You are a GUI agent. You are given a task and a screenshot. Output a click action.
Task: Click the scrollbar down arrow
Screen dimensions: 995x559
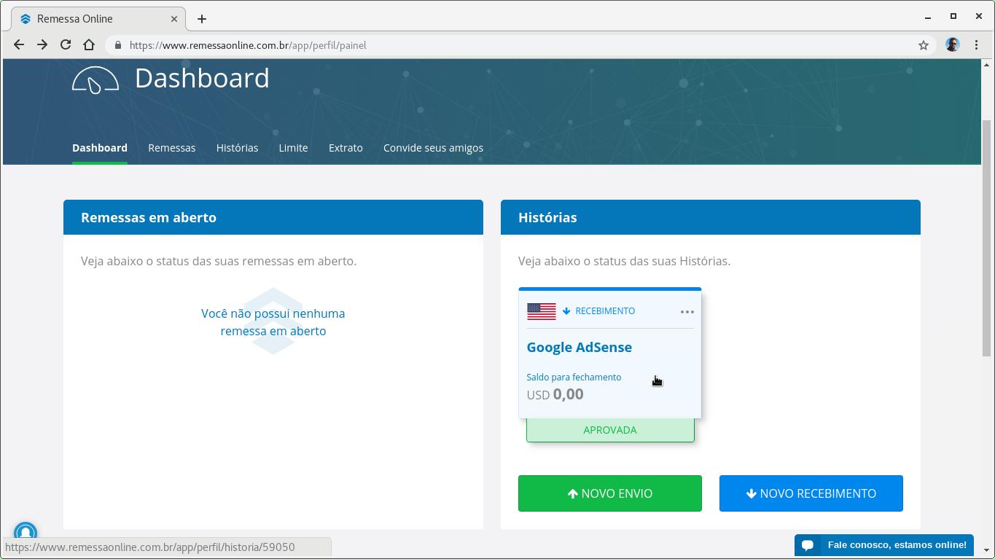[x=988, y=550]
